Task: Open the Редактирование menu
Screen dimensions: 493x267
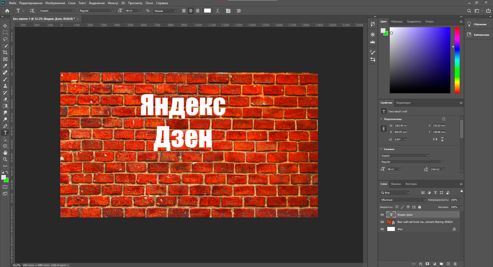Action: [30, 3]
